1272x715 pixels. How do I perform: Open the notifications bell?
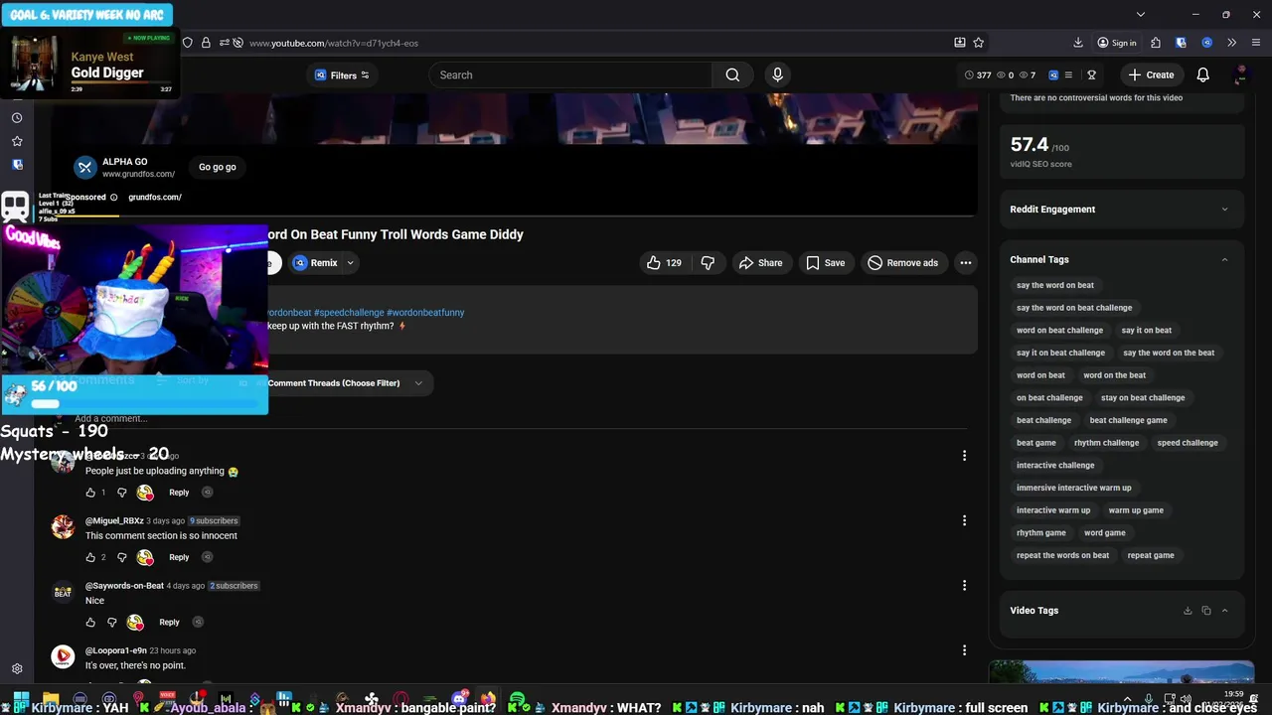tap(1202, 74)
